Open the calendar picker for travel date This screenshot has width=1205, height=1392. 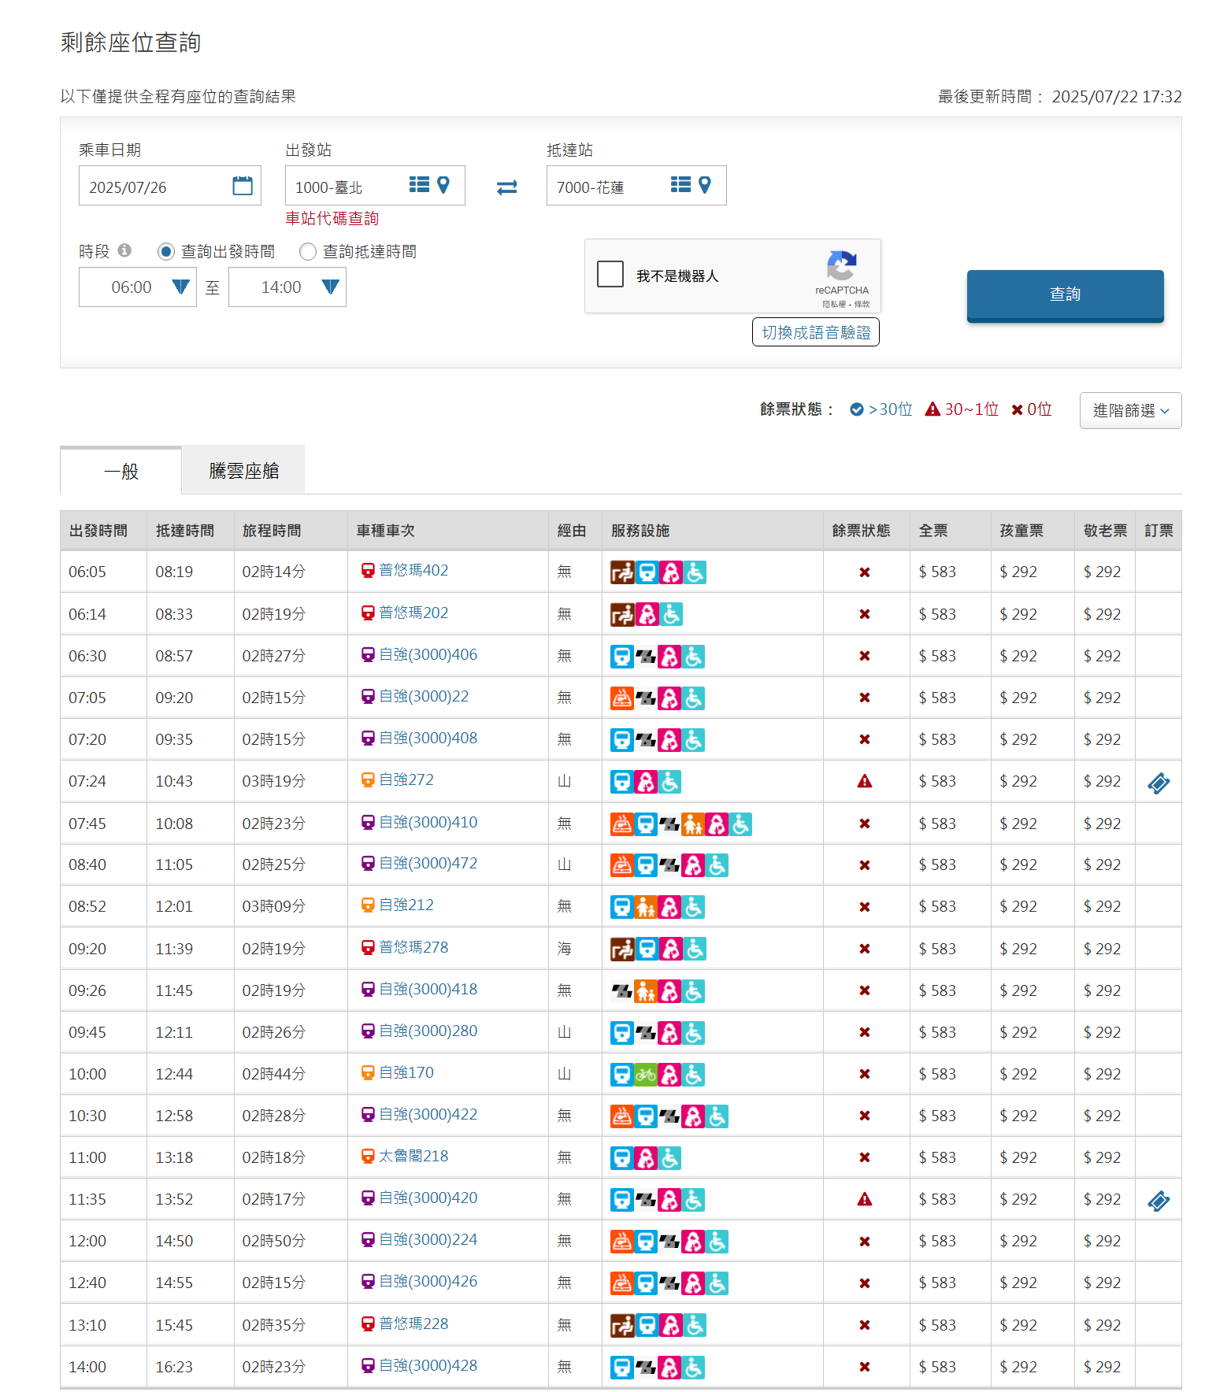(x=243, y=186)
